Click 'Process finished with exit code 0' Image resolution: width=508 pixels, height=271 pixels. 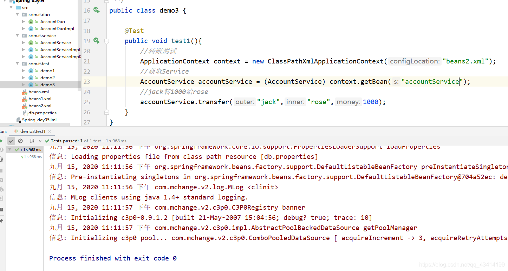pyautogui.click(x=113, y=258)
